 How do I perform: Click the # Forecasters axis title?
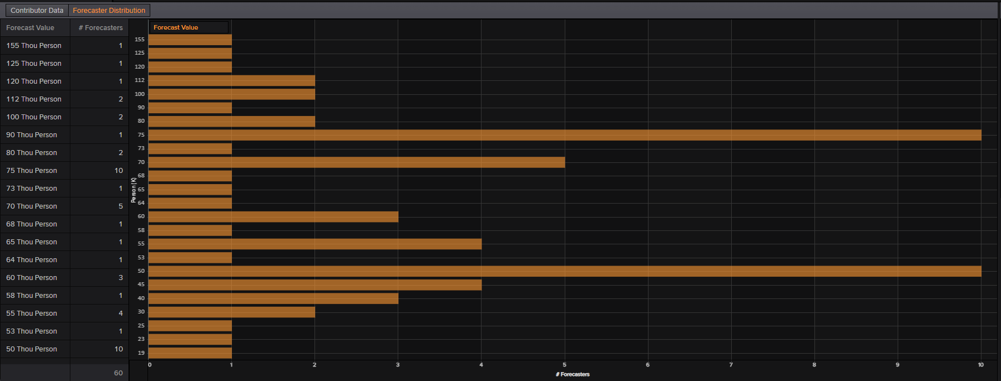[573, 374]
